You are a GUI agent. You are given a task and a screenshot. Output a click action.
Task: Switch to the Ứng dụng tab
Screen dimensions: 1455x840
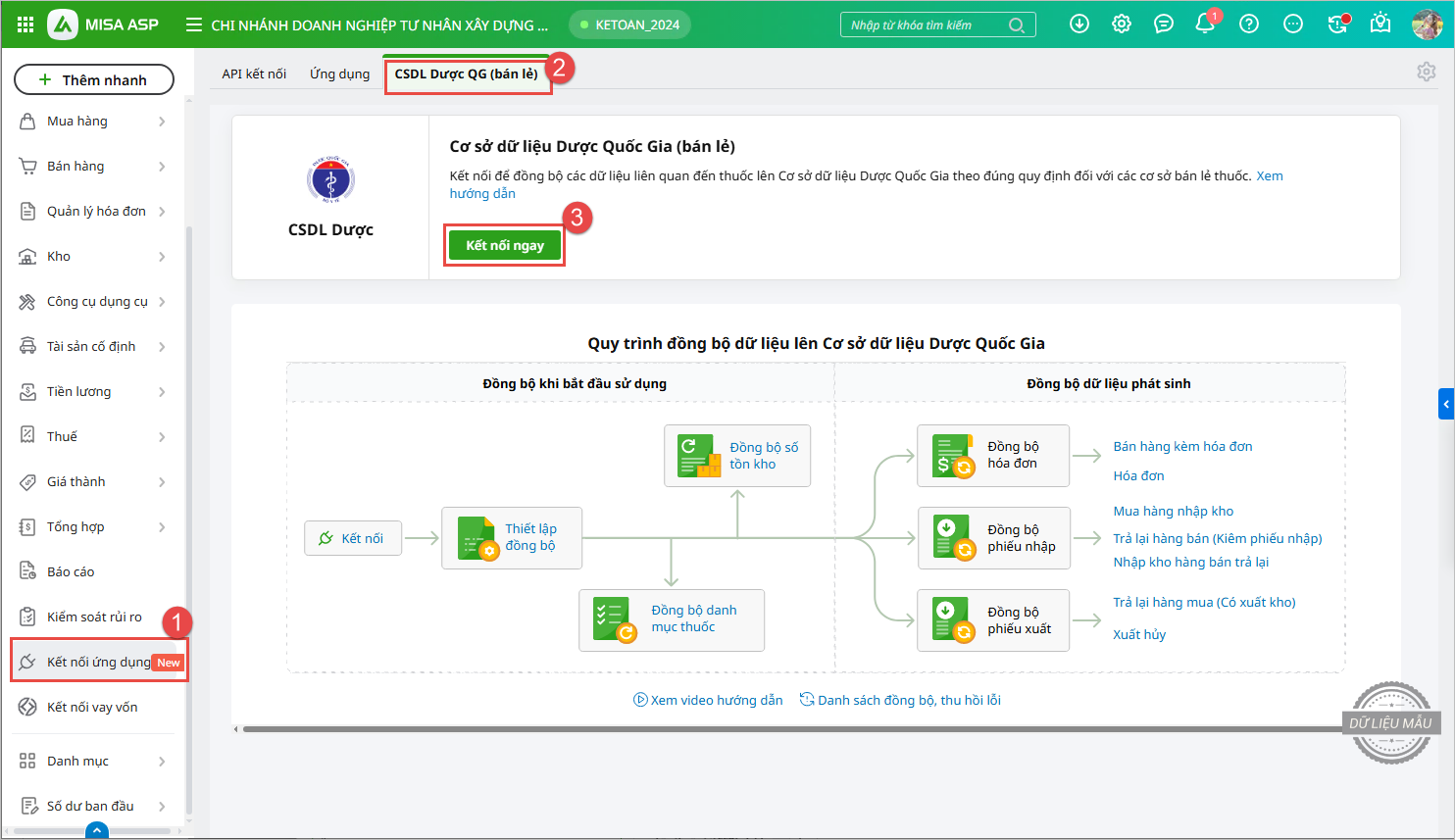(340, 74)
